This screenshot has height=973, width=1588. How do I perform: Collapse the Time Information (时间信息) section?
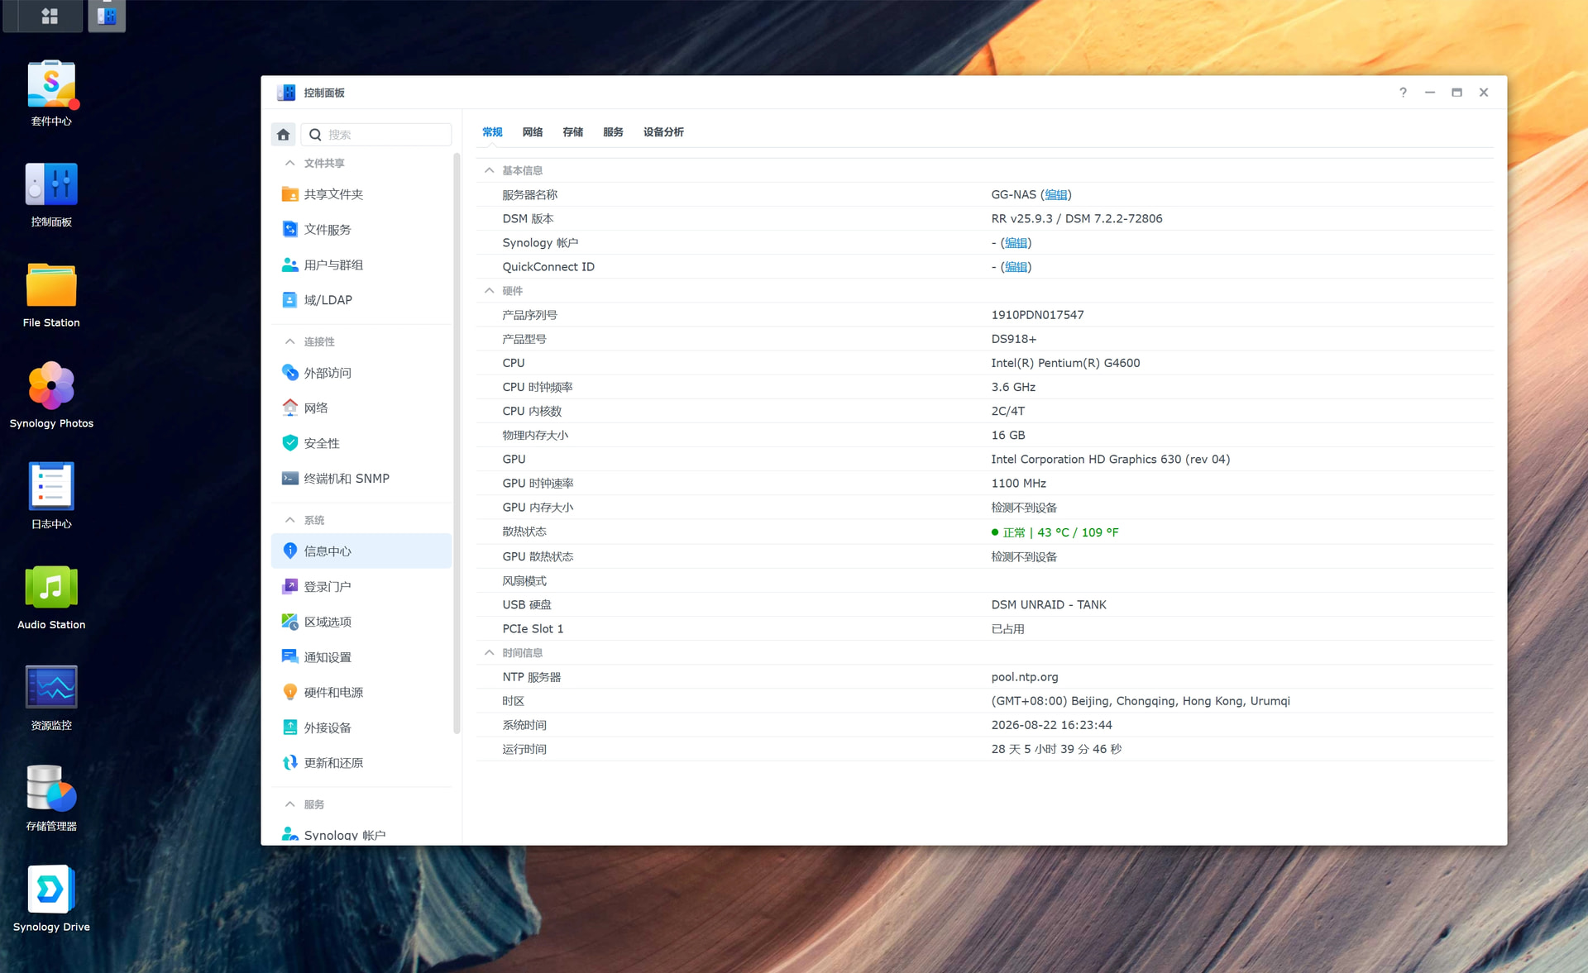click(x=490, y=653)
